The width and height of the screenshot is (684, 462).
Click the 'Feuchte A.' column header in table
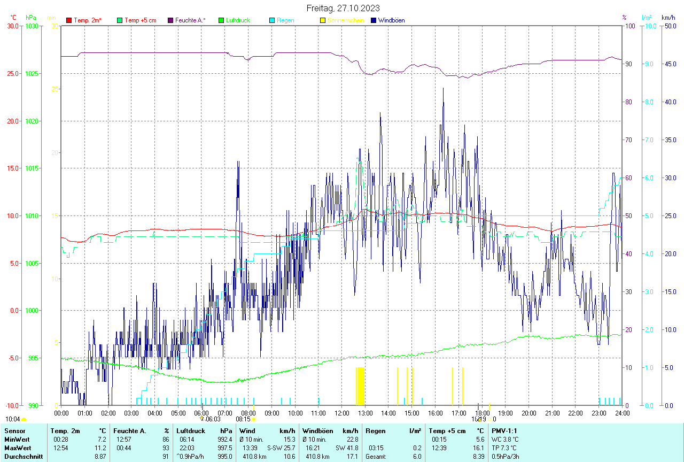[130, 430]
